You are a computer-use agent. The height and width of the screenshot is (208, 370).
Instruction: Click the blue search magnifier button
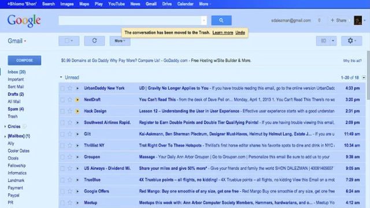point(221,20)
